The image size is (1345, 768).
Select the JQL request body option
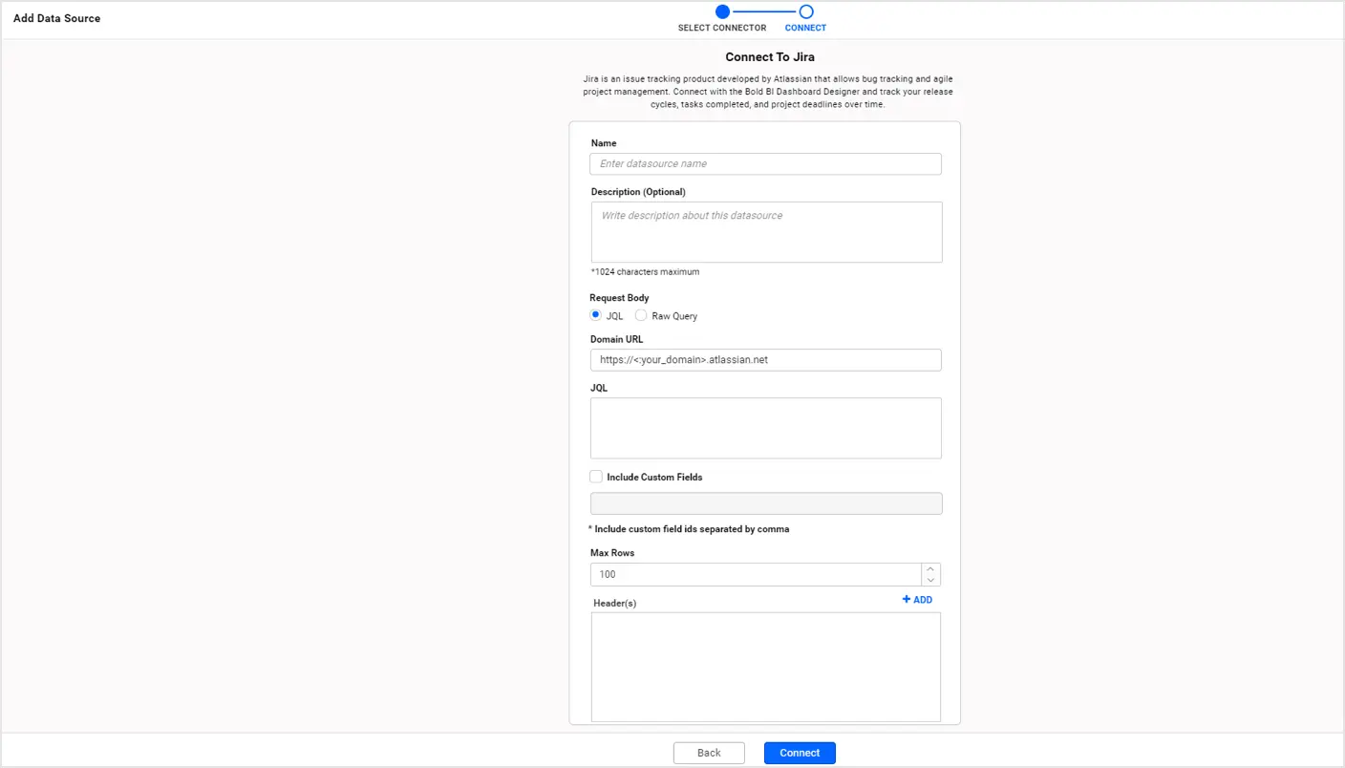pos(596,315)
